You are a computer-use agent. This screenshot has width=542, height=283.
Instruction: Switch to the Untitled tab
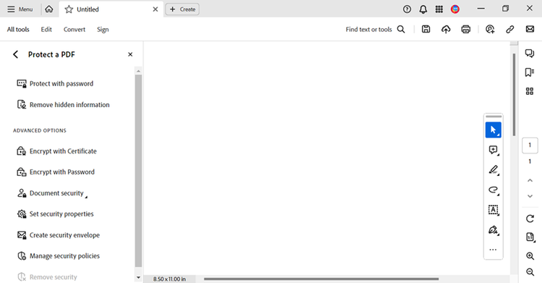click(x=111, y=9)
